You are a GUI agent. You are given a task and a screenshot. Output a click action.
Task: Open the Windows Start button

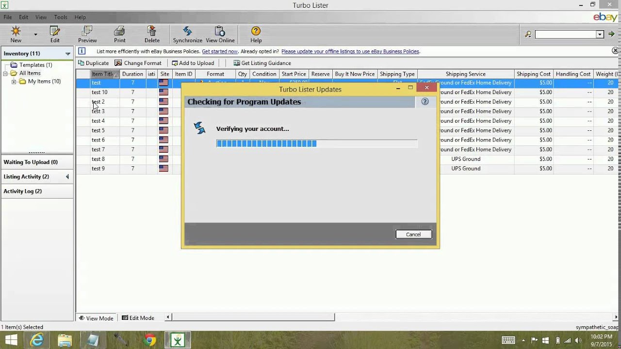(11, 340)
